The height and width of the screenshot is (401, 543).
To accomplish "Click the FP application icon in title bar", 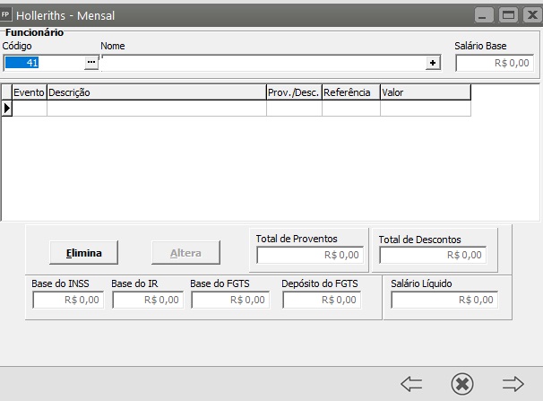I will click(x=7, y=15).
